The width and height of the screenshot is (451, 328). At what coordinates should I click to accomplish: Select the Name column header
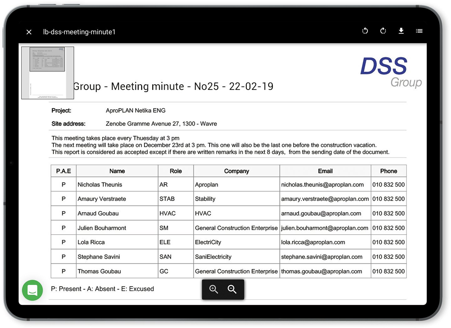(117, 171)
